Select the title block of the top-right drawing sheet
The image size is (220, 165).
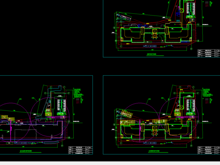[209, 53]
